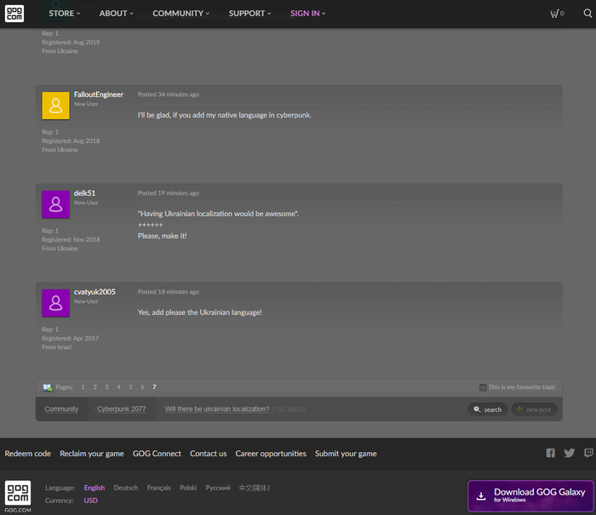Switch language to Русский
Screen dimensions: 596x515
click(x=218, y=488)
